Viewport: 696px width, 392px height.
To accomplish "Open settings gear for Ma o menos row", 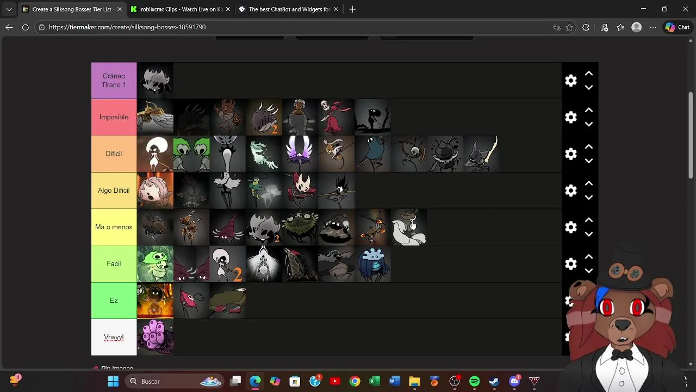I will (x=570, y=227).
